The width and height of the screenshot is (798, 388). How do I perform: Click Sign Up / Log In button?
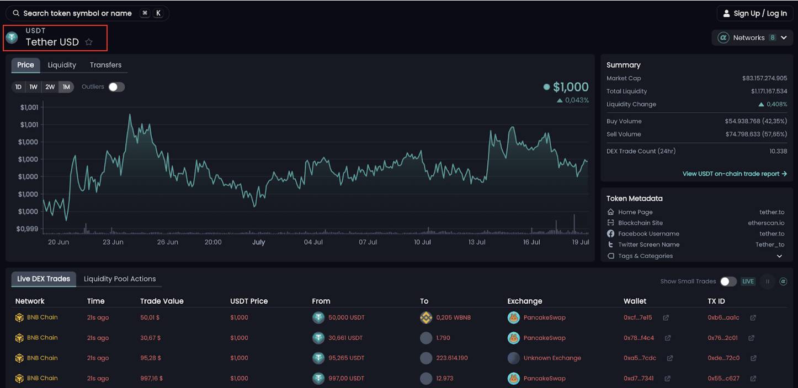(755, 13)
